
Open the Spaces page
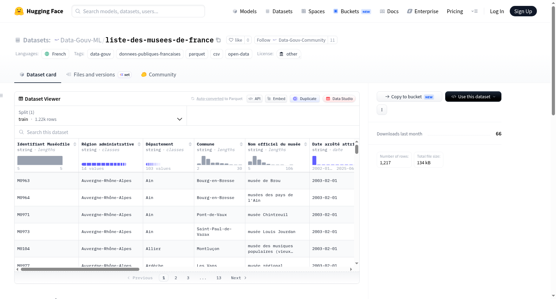(x=313, y=11)
